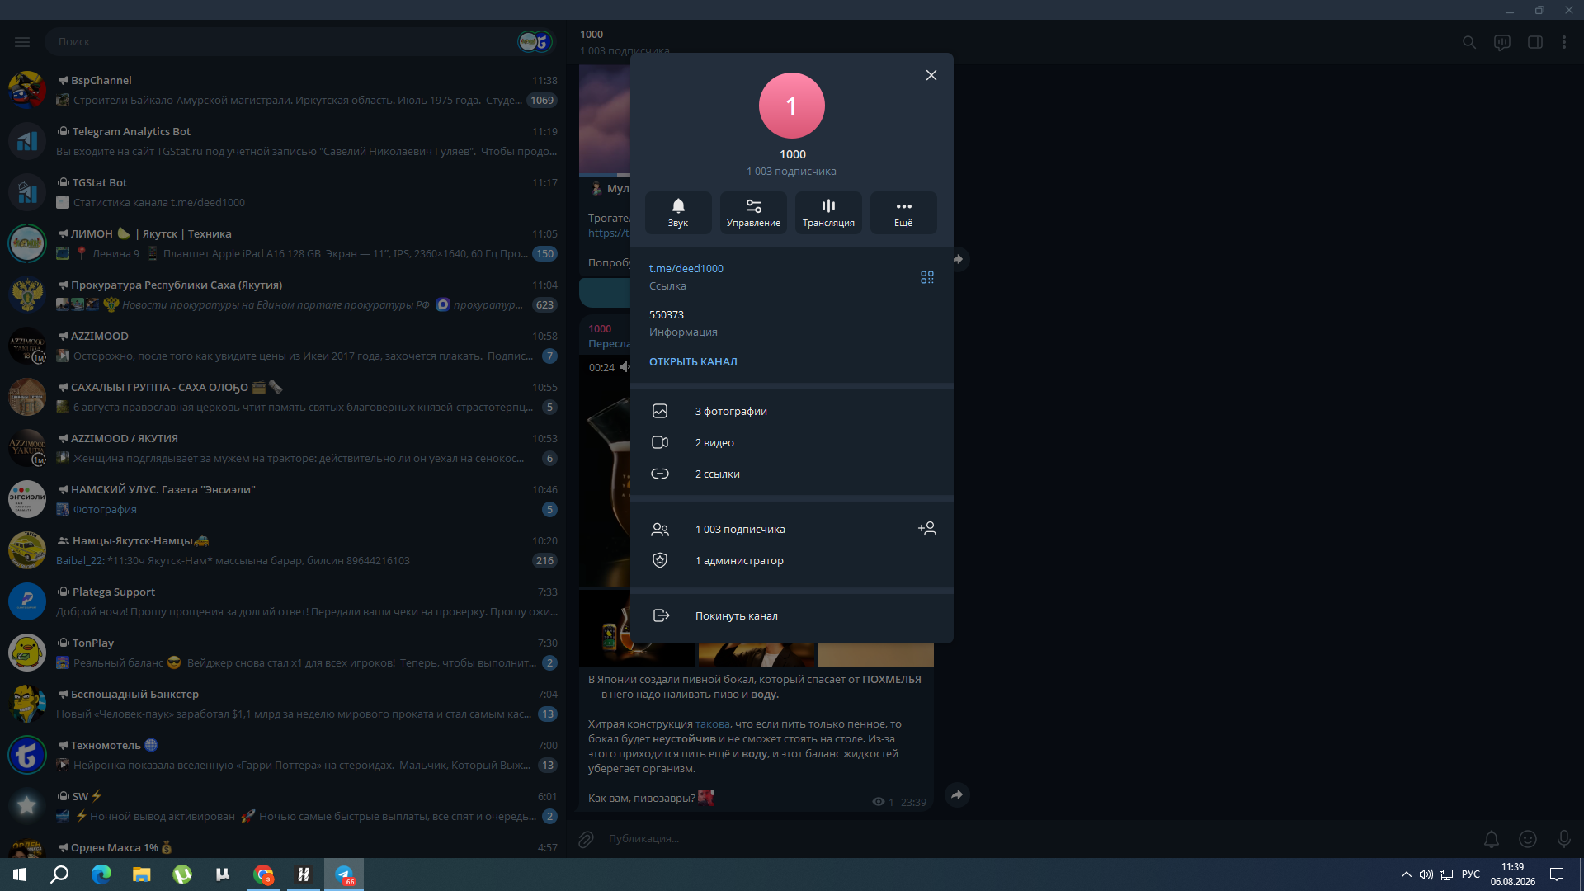Image resolution: width=1584 pixels, height=891 pixels.
Task: Open the AZZIMOOD channel with 7 unread
Action: click(x=282, y=346)
